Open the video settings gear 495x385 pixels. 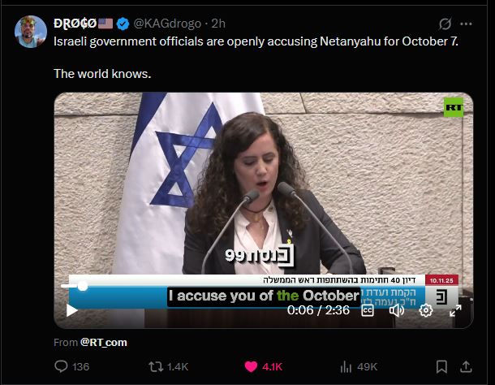[x=425, y=310]
